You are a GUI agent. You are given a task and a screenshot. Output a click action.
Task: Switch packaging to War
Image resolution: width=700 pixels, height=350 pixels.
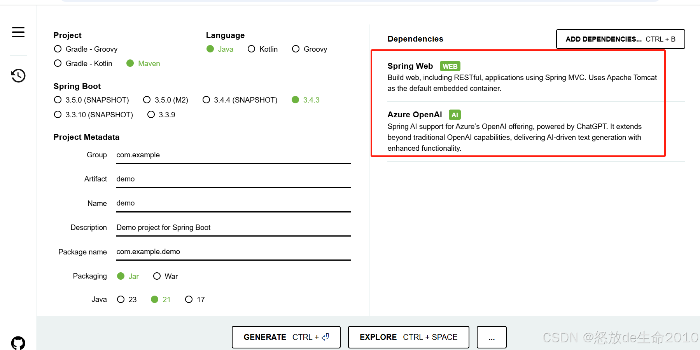[x=157, y=276]
